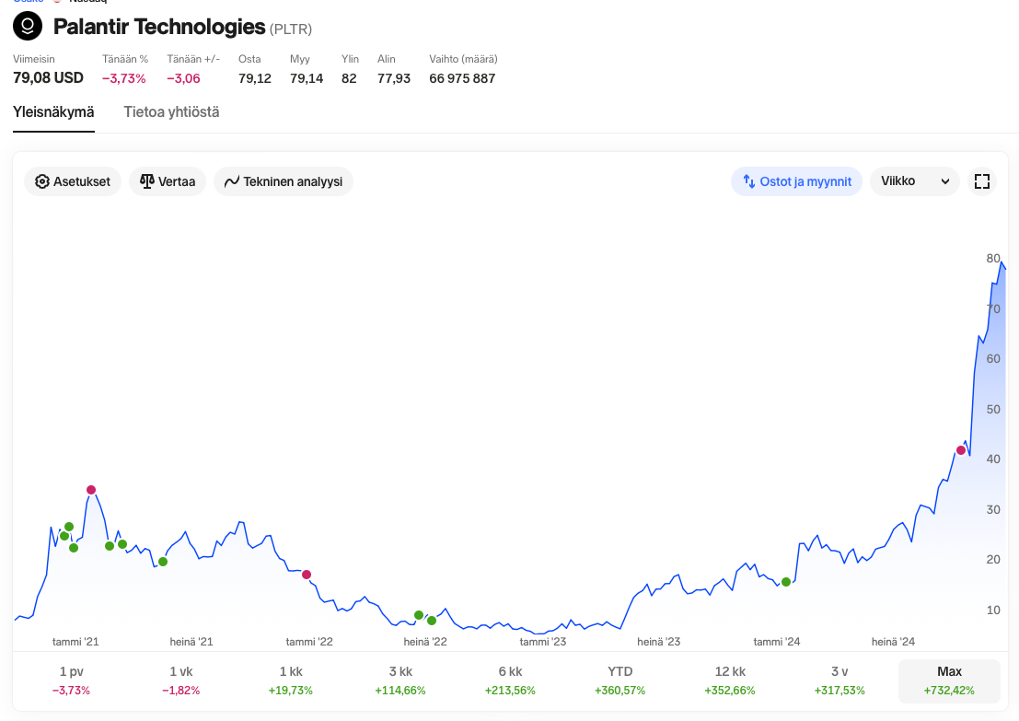The height and width of the screenshot is (721, 1019).
Task: Open the Viikko interval dropdown
Action: pyautogui.click(x=915, y=181)
